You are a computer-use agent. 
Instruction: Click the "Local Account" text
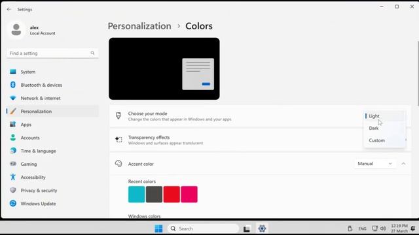[x=43, y=33]
